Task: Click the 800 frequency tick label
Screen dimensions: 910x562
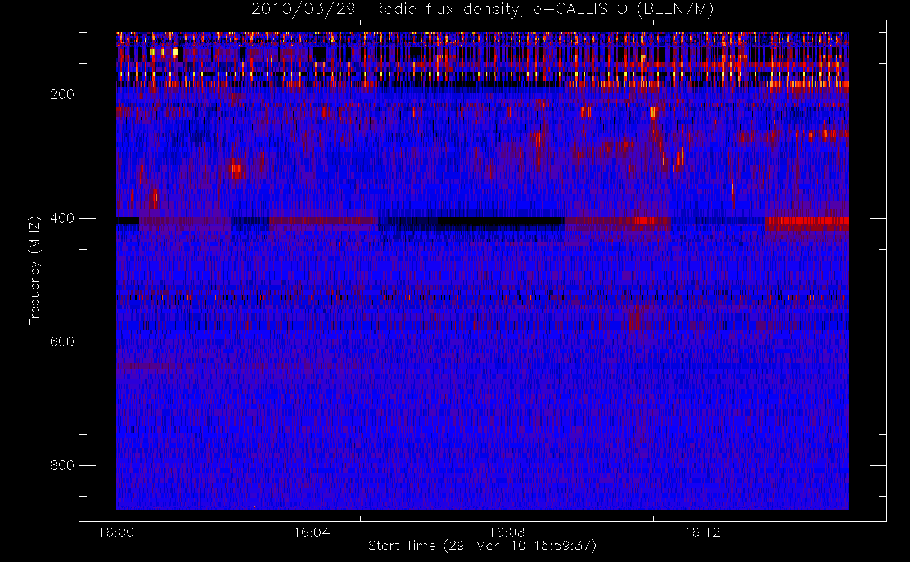Action: 62,465
